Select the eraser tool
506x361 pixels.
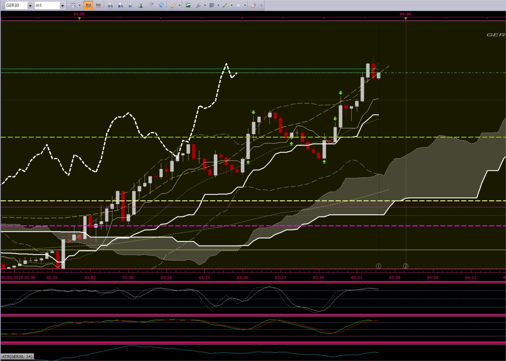click(x=254, y=5)
